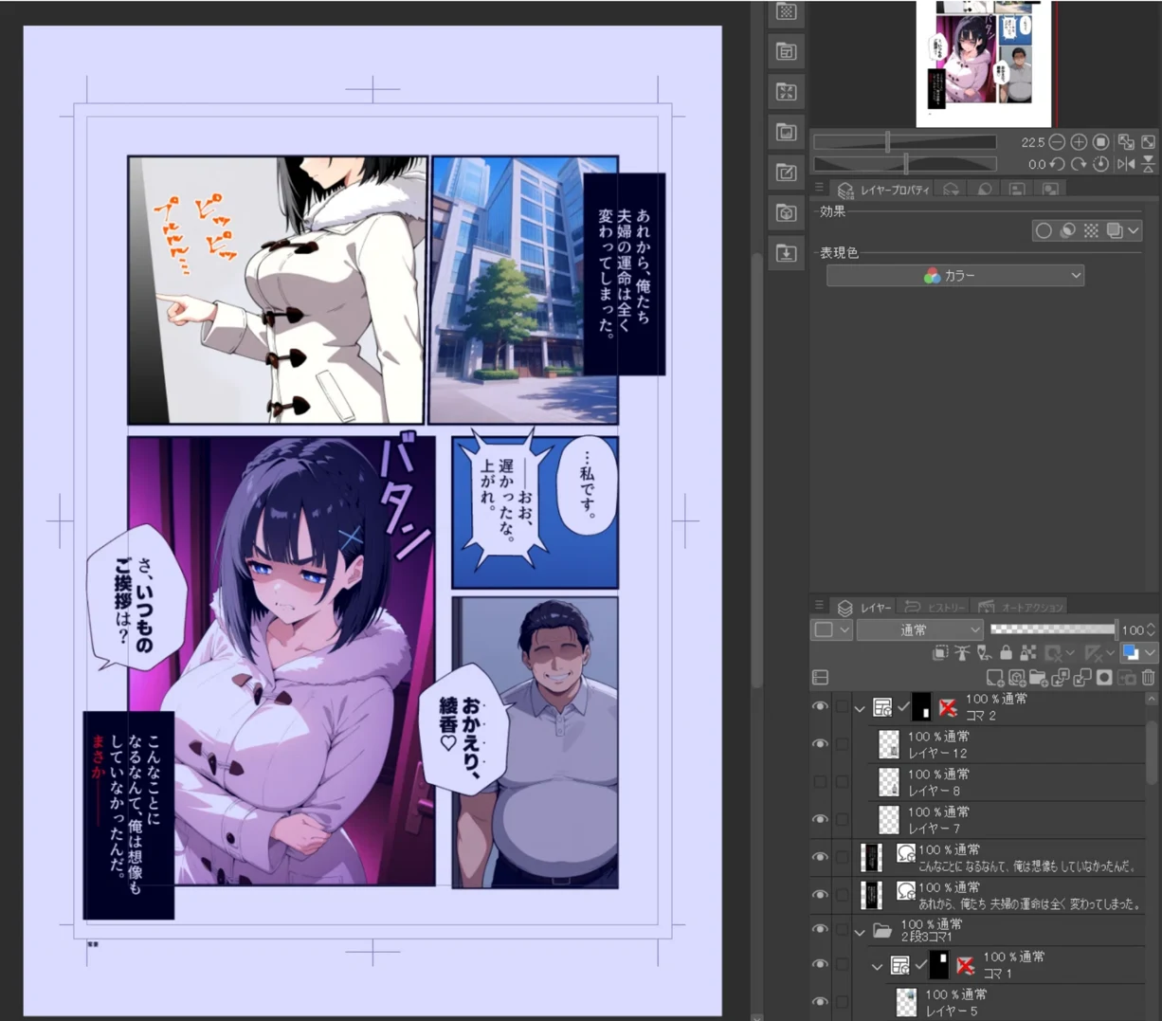Click the merge with lower layer icon
1162x1021 pixels.
click(1082, 678)
